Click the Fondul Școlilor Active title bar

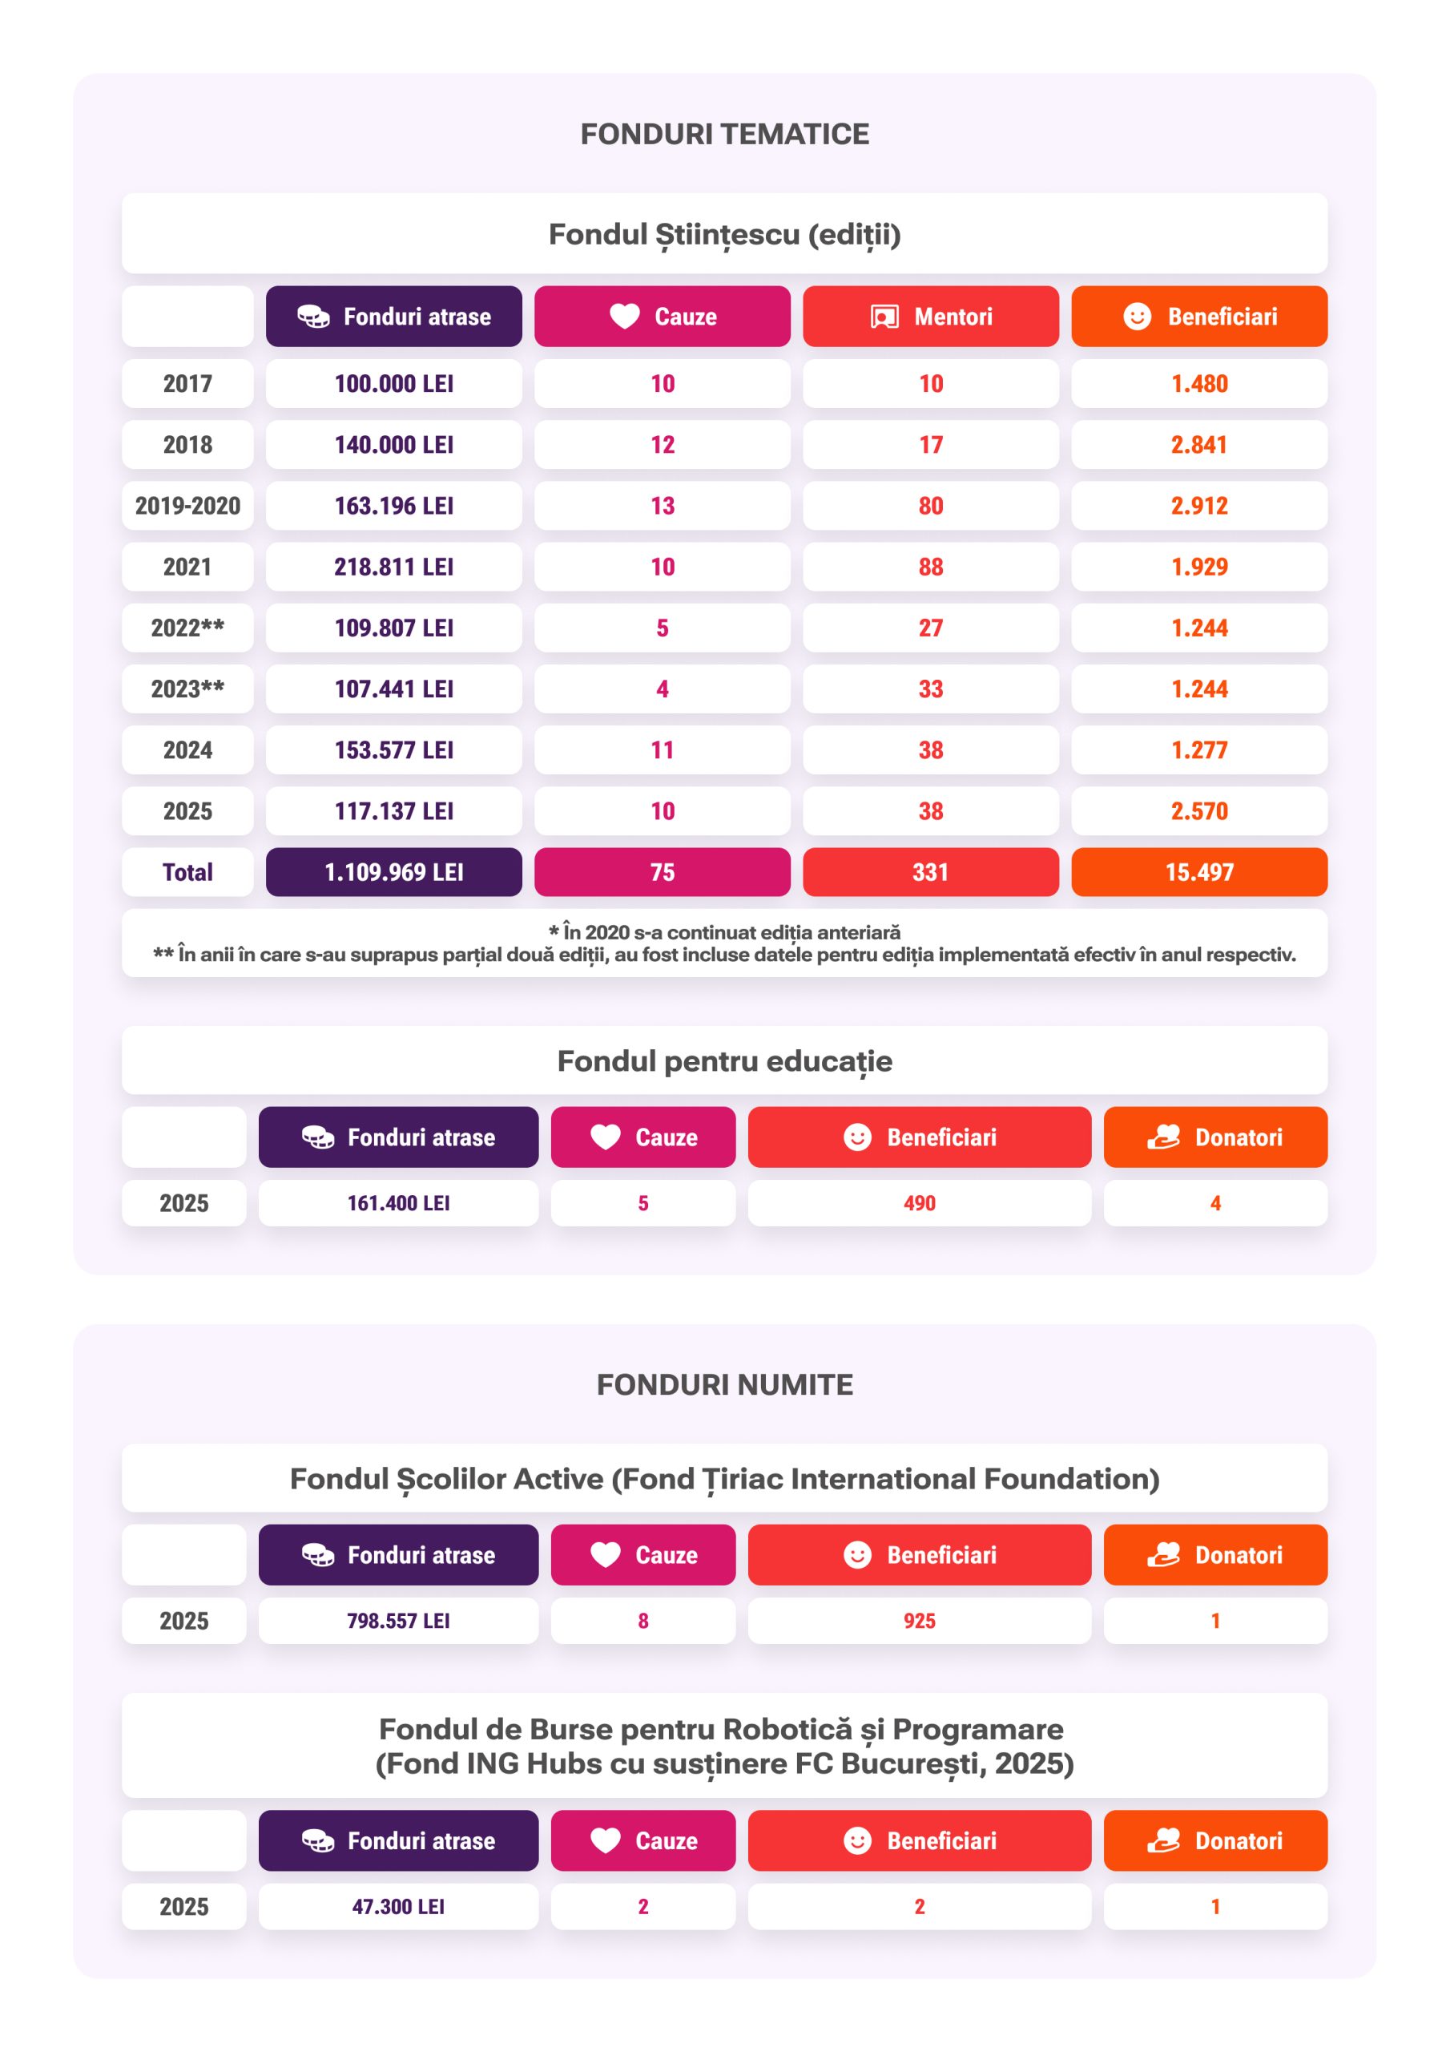point(724,1477)
